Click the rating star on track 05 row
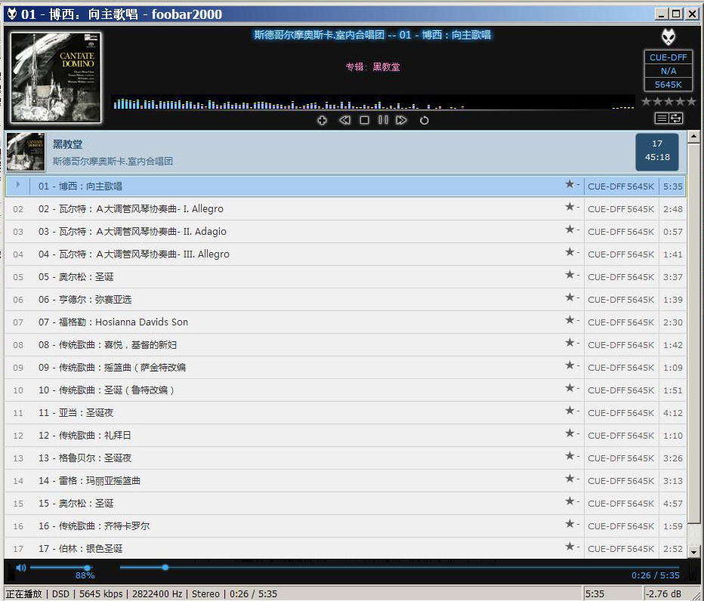Image resolution: width=704 pixels, height=601 pixels. click(570, 274)
